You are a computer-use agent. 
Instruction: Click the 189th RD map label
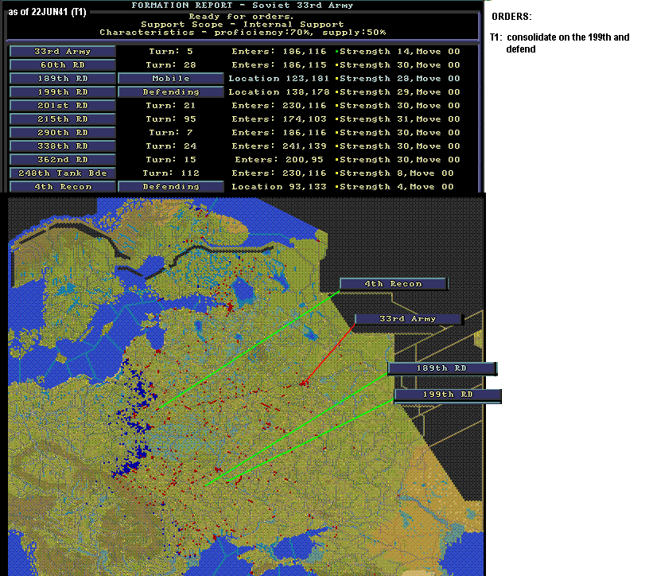tap(442, 368)
